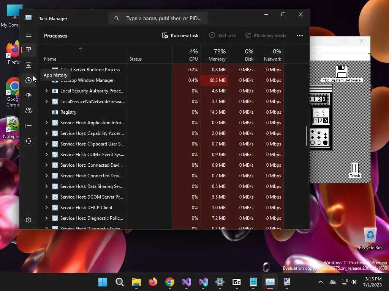The height and width of the screenshot is (291, 389).
Task: Expand Service Host: Capability Access row
Action: pos(46,133)
